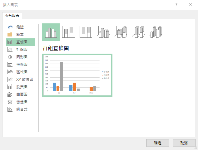Choose 組合式 combo chart category
The width and height of the screenshot is (198, 150).
21,109
